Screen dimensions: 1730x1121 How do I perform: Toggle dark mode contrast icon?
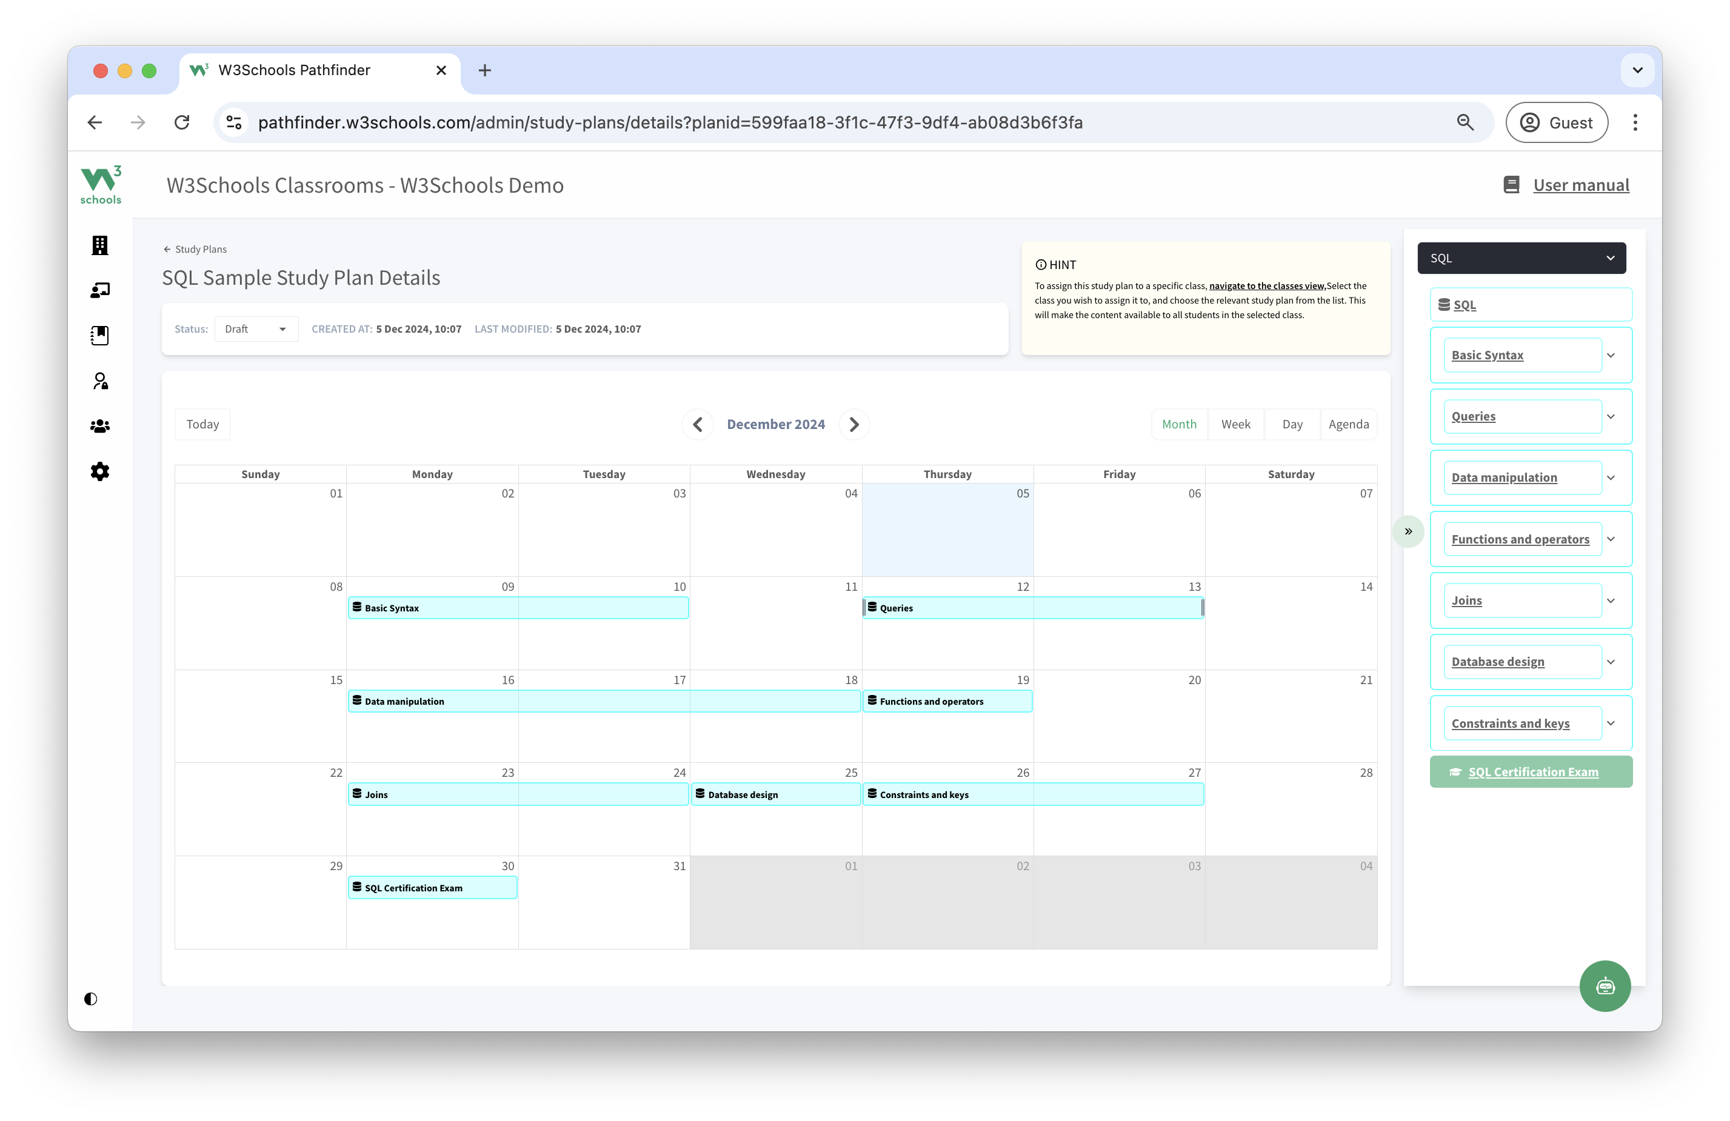coord(91,999)
